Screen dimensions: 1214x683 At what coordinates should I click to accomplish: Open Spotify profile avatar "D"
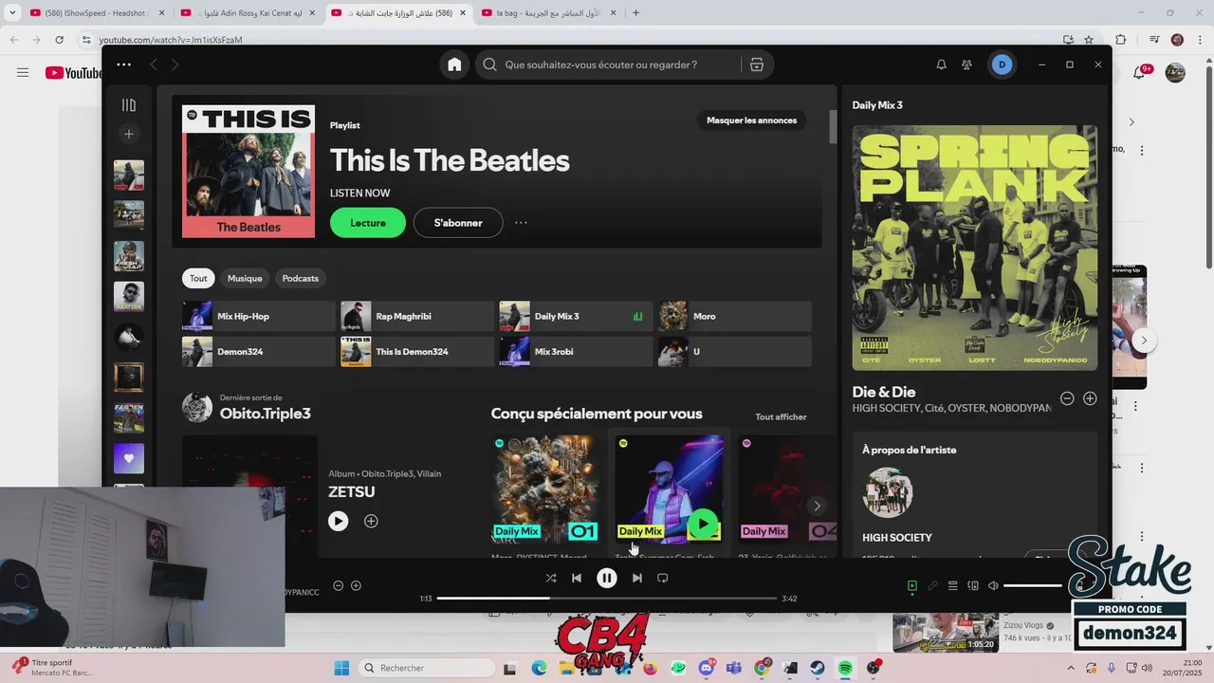pyautogui.click(x=1002, y=65)
